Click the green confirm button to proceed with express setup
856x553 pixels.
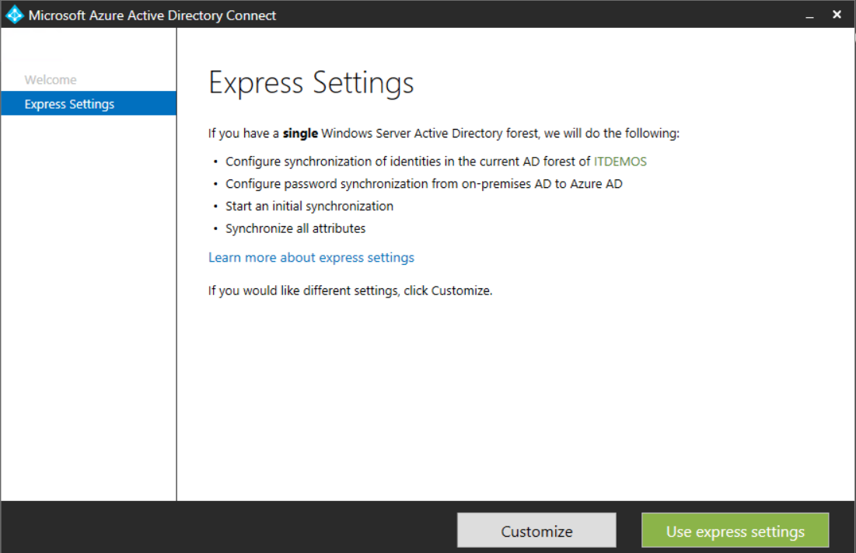(x=735, y=530)
